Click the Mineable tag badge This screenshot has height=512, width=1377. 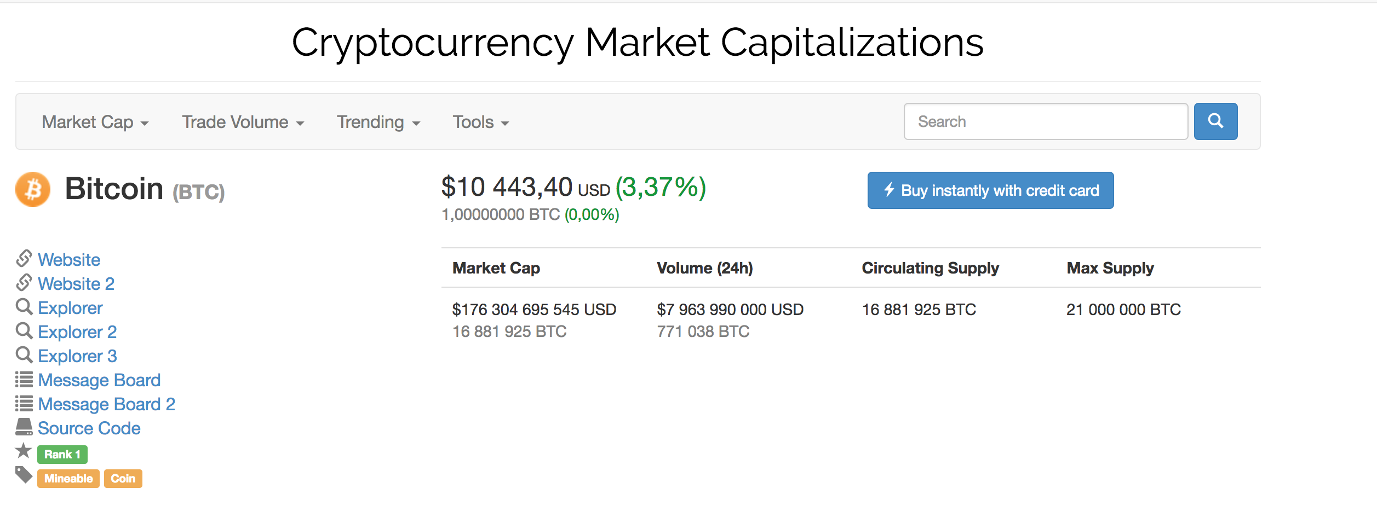(x=68, y=479)
